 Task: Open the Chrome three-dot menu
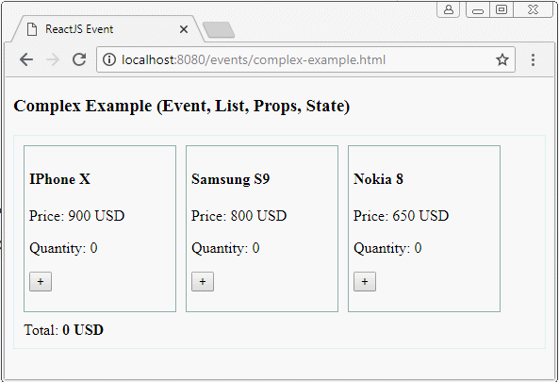pos(533,59)
